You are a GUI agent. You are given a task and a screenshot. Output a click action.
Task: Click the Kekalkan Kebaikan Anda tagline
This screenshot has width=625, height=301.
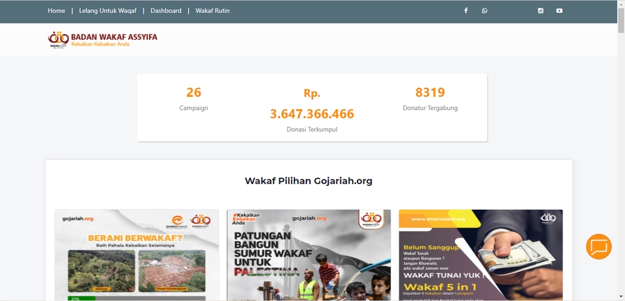pyautogui.click(x=100, y=44)
